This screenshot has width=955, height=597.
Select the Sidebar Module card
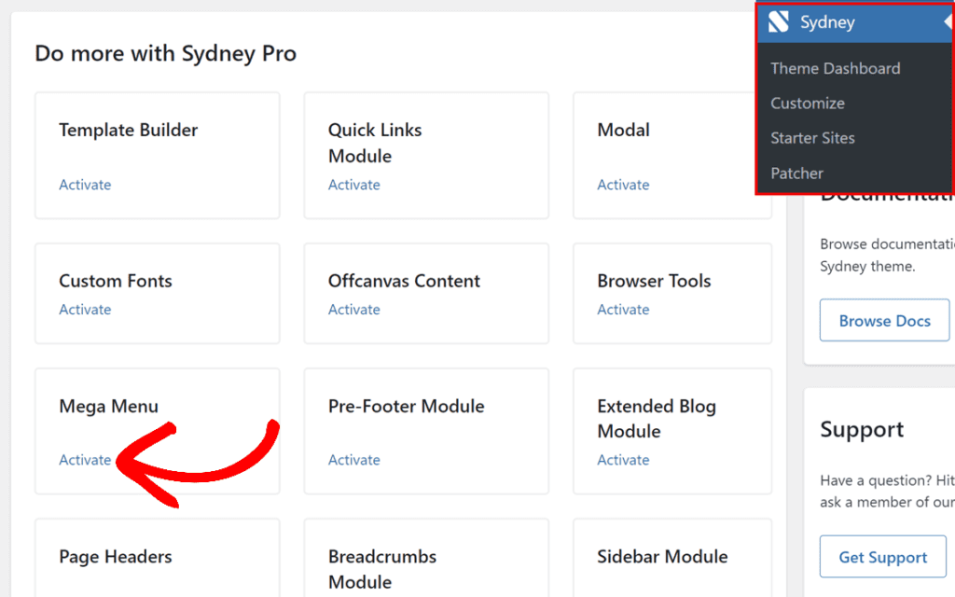tap(671, 558)
